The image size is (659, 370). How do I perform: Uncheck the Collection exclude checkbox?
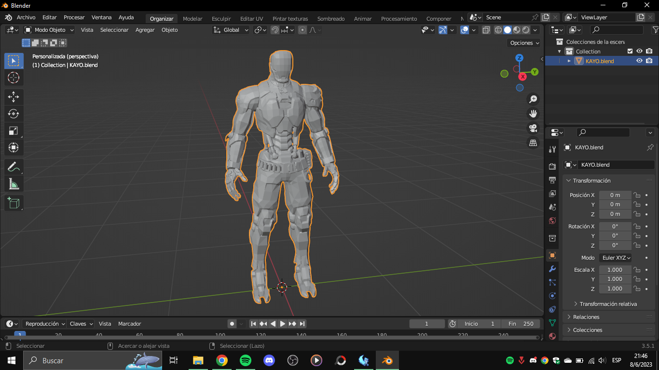tap(630, 51)
